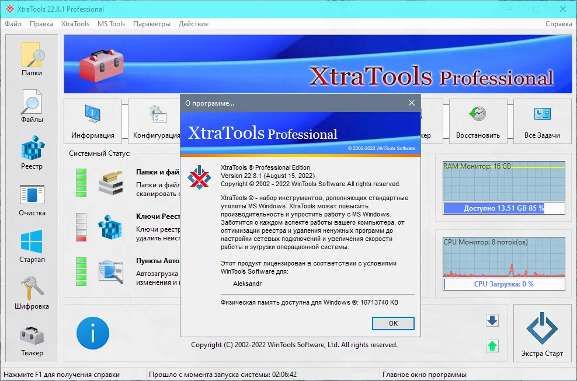Open the Справка menu

pos(558,24)
